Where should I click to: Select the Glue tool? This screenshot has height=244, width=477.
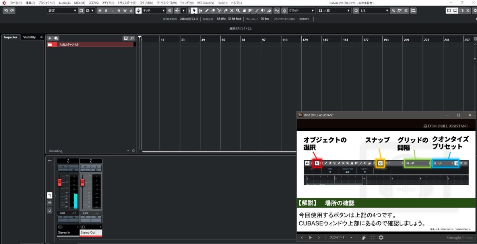tap(226, 11)
